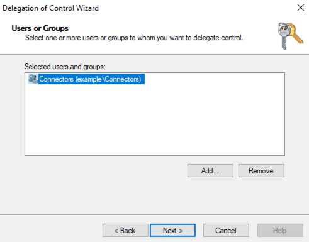
Task: Click the gray footer area left of Back
Action: pos(50,229)
